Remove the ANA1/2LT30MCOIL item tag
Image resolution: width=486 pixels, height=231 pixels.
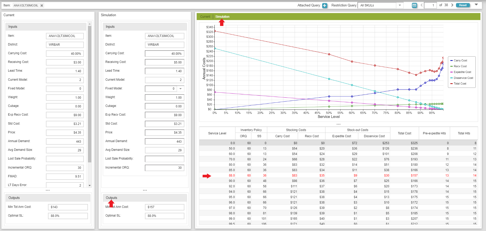tap(42, 5)
